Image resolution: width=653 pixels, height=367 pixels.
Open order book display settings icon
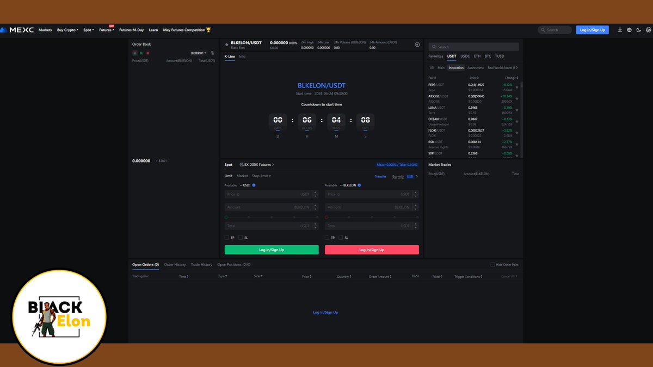tap(213, 53)
